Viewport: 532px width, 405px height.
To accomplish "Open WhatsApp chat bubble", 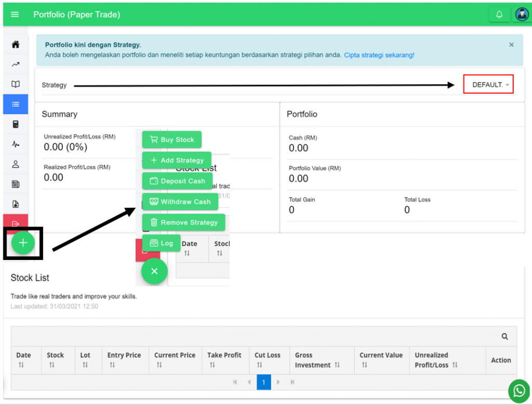I will [518, 391].
